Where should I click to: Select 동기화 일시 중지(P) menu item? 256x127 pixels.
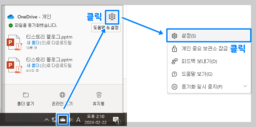click(x=209, y=87)
